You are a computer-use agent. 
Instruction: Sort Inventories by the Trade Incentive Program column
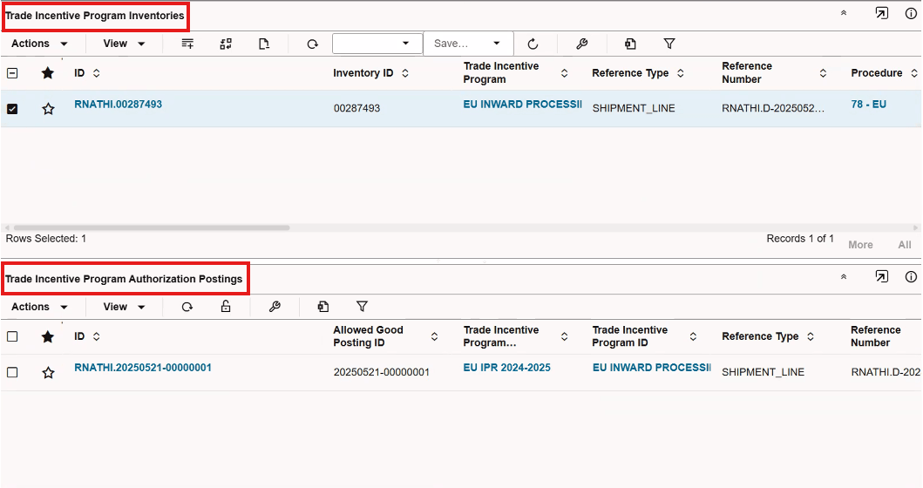coord(564,73)
